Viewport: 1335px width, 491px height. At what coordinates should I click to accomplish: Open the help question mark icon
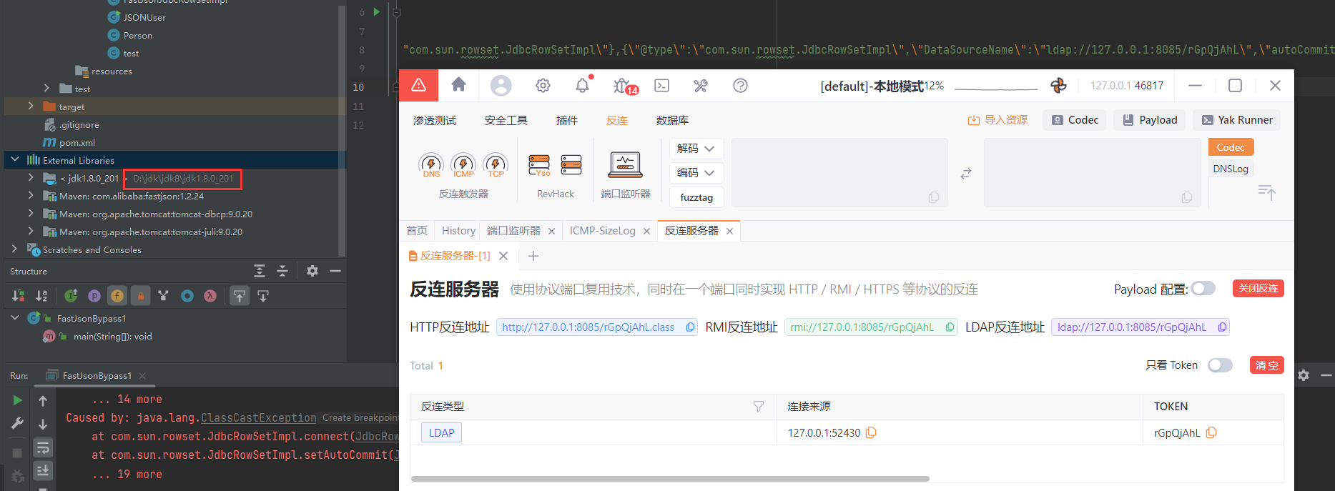[x=740, y=86]
